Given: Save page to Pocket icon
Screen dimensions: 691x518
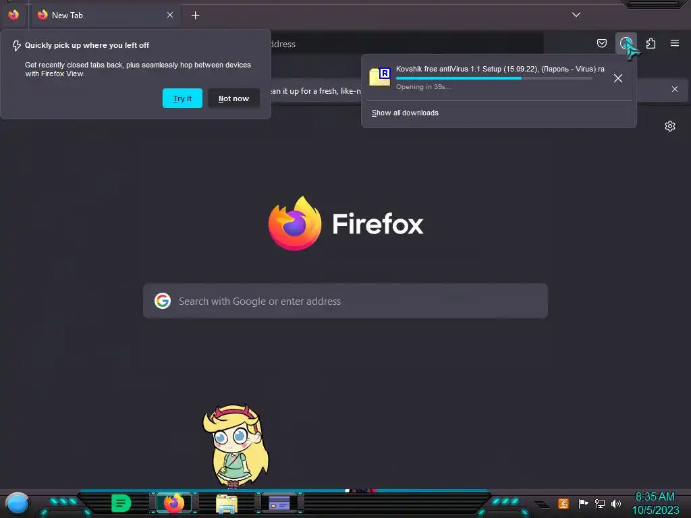Looking at the screenshot, I should pos(601,43).
